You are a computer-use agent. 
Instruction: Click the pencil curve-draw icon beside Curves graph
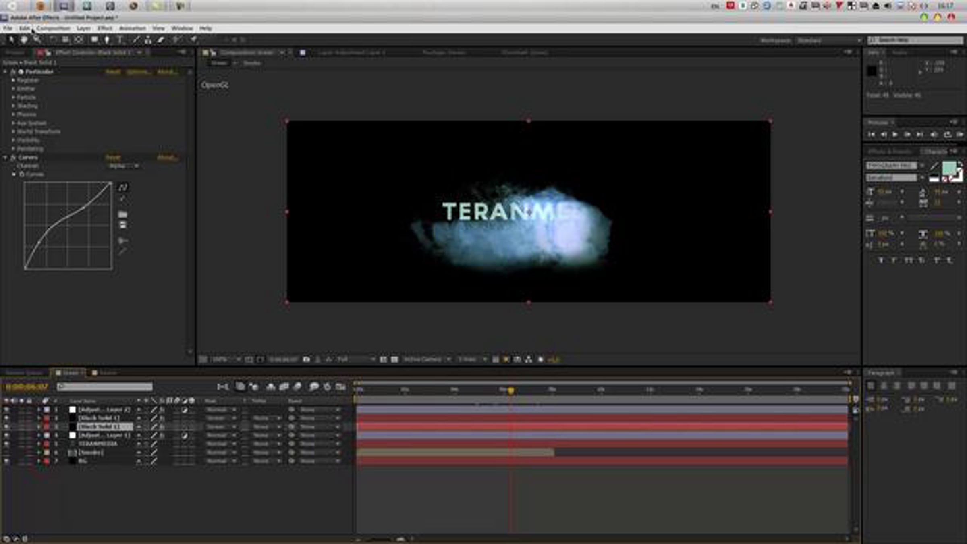click(x=123, y=199)
